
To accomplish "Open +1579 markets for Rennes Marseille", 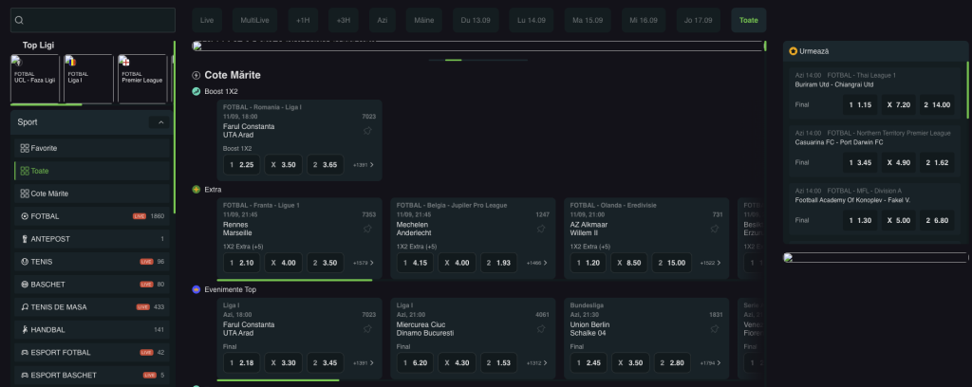I will [x=364, y=263].
